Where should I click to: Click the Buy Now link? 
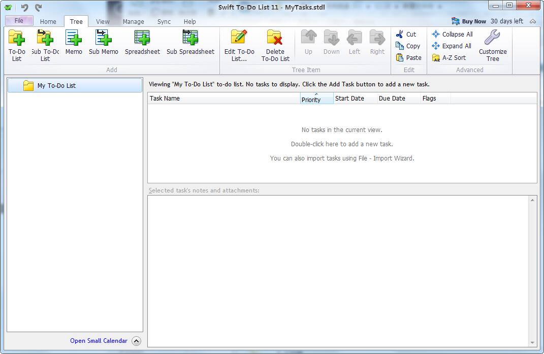474,21
